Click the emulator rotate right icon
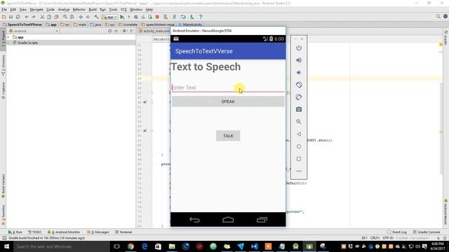This screenshot has height=252, width=449. tap(299, 97)
